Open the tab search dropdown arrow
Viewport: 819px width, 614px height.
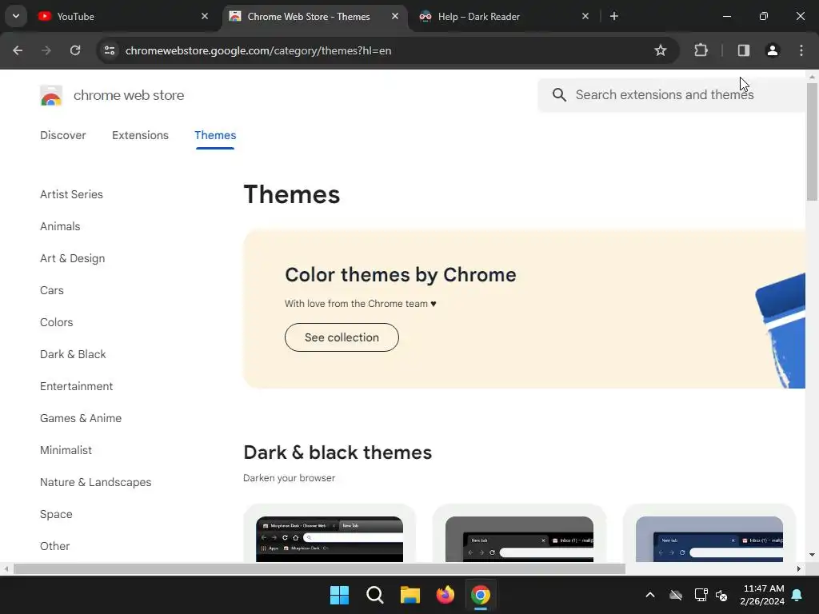point(16,16)
